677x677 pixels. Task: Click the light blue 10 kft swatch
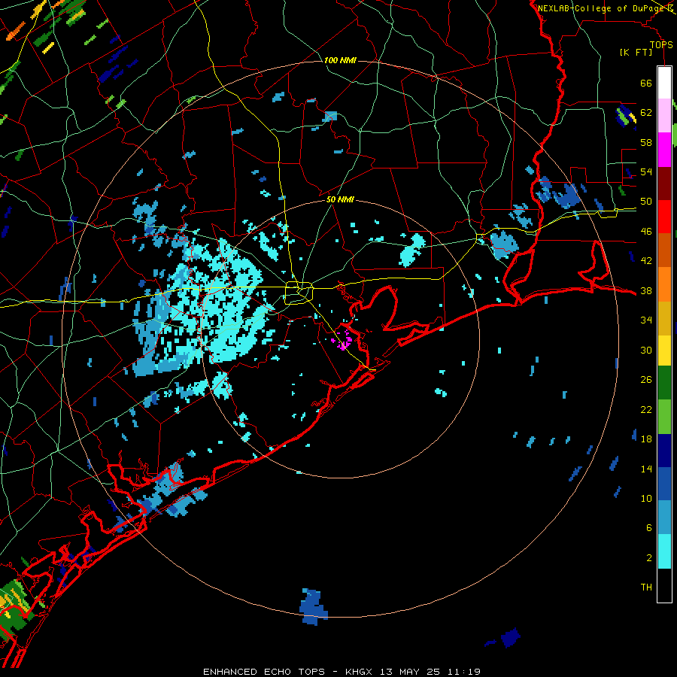point(664,518)
